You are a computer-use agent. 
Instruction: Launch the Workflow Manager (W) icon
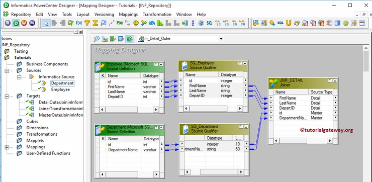pyautogui.click(x=24, y=23)
